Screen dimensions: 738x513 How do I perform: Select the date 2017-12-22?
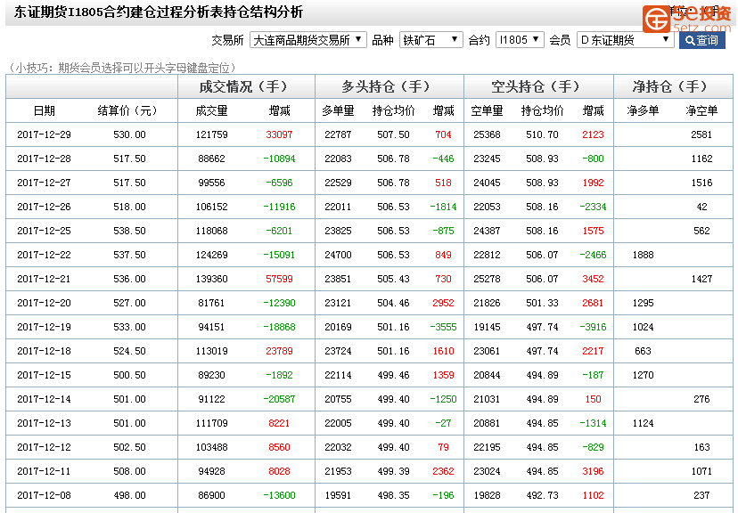click(x=45, y=255)
